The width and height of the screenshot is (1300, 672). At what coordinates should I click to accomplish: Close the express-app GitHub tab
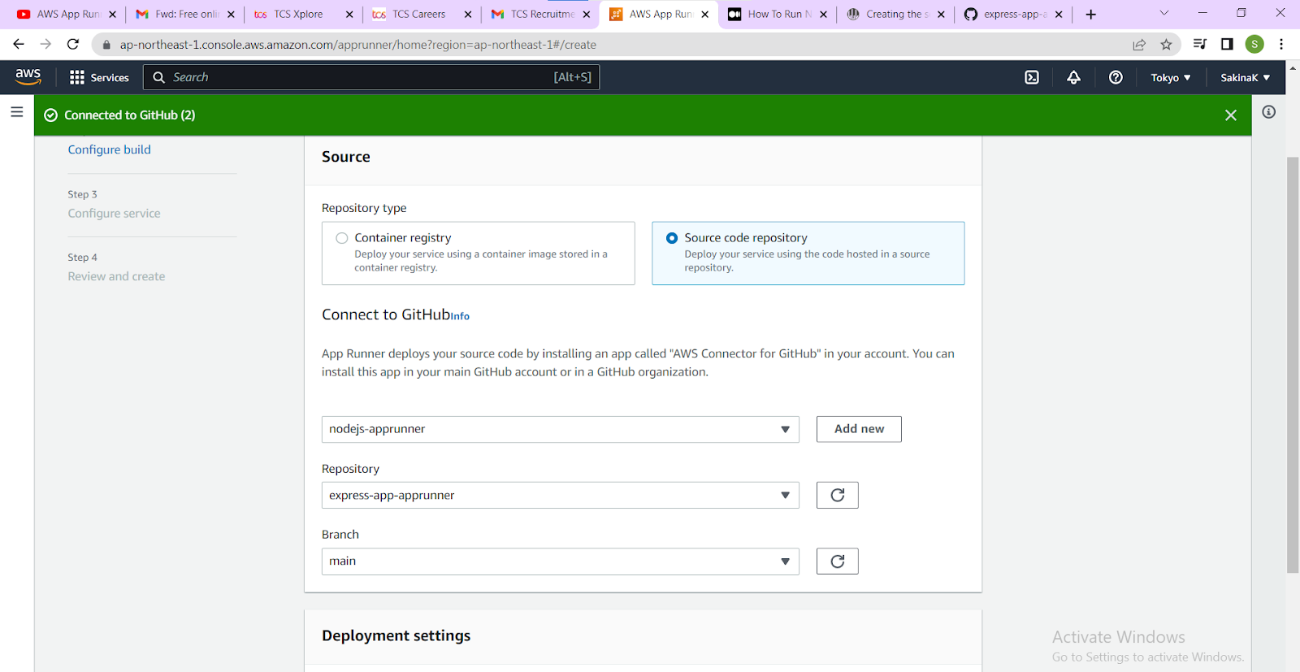click(1059, 15)
